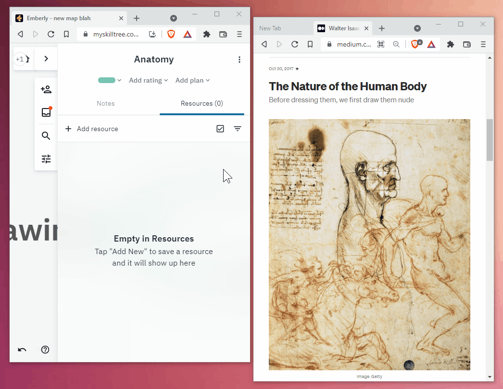503x389 pixels.
Task: Open the add collaborator icon in Emberly sidebar
Action: [46, 89]
